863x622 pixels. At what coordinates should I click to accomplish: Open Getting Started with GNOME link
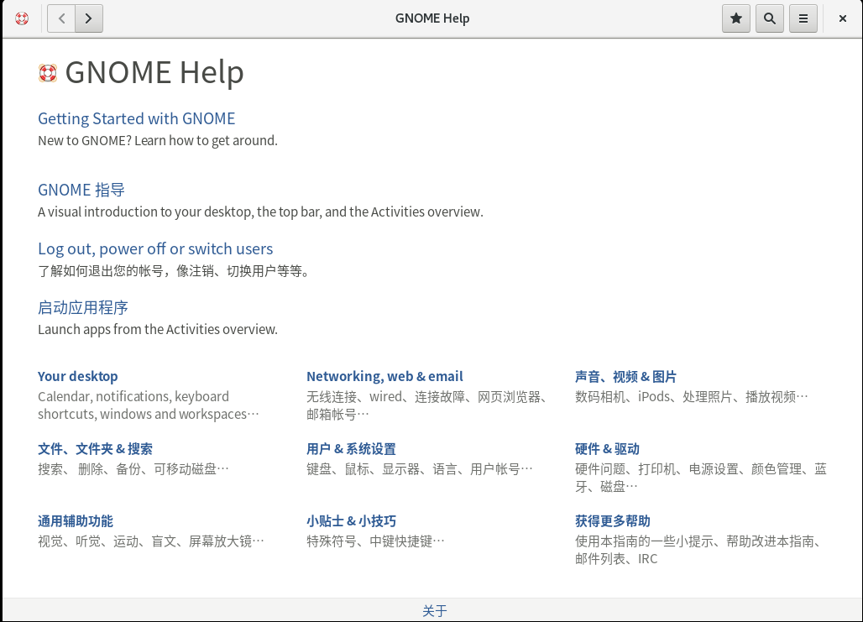(x=136, y=118)
